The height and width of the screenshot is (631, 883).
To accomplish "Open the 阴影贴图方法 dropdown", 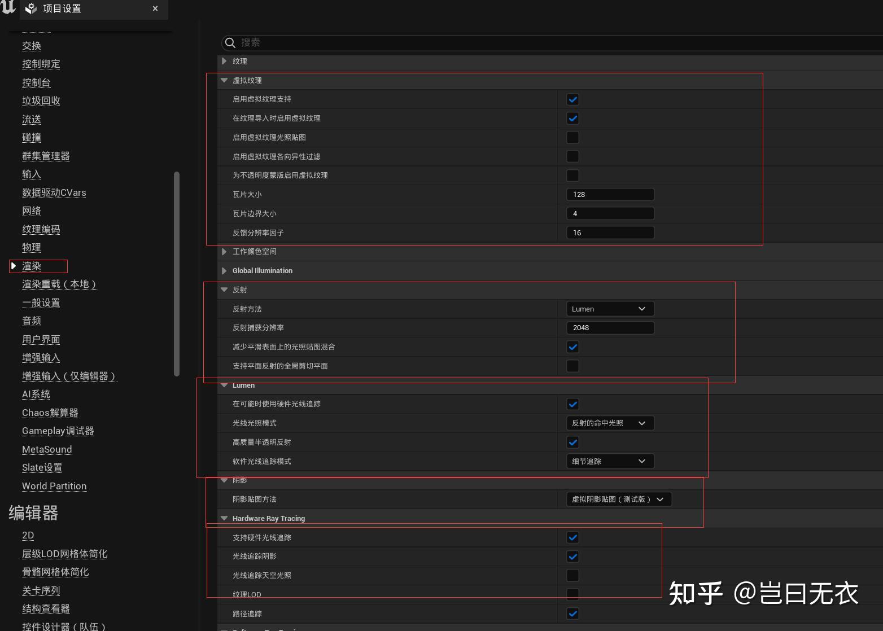I will pos(619,499).
